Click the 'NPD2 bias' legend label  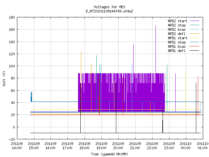tap(177, 29)
